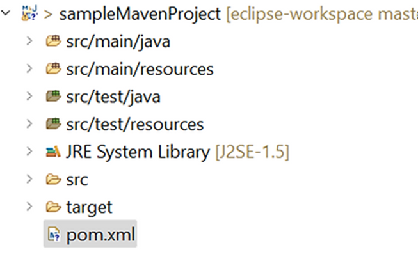The image size is (418, 275).
Task: Click the src/test/java test folder icon
Action: [x=53, y=96]
